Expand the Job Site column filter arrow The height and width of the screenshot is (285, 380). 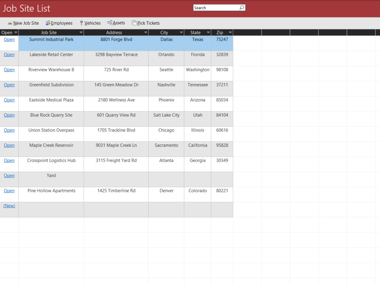(x=81, y=32)
